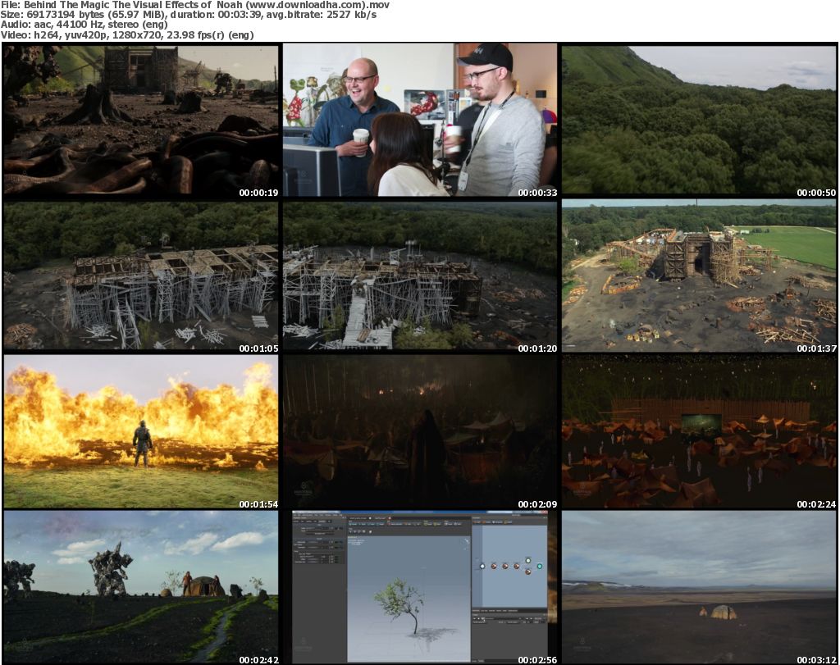Open the ark scaffolding thumbnail with ramp at 00:01:20
The image size is (840, 665).
(x=420, y=276)
